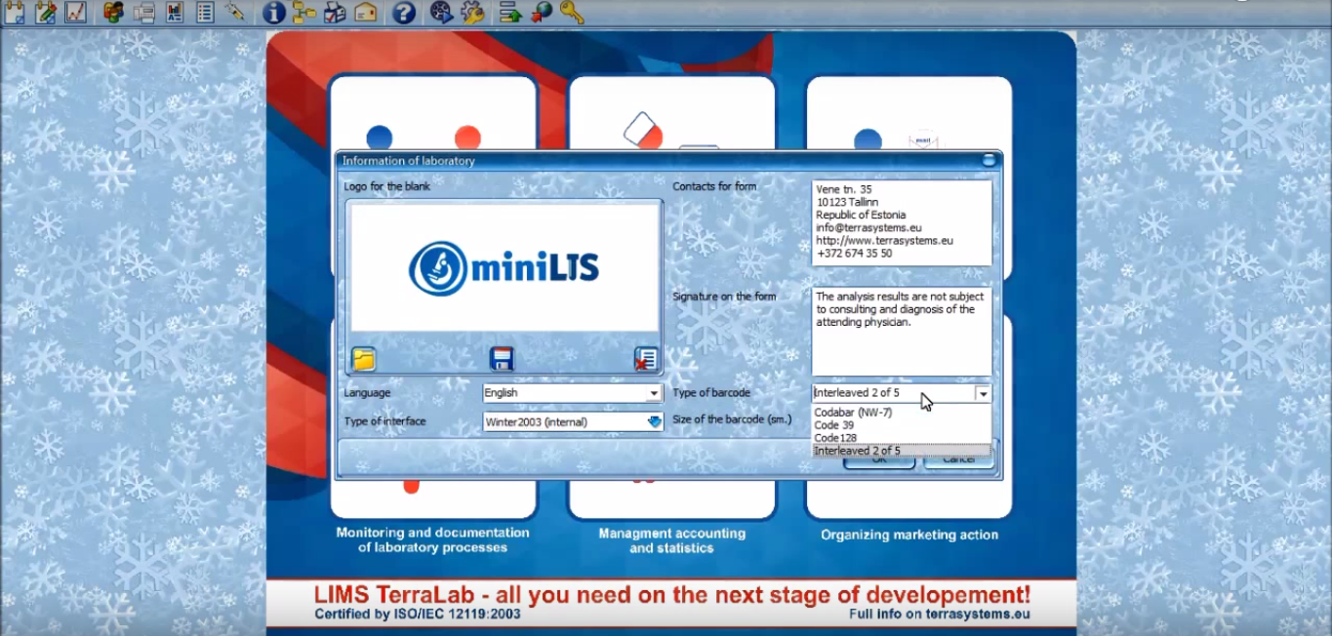
Task: Click the envelope mail toolbar icon
Action: 366,13
